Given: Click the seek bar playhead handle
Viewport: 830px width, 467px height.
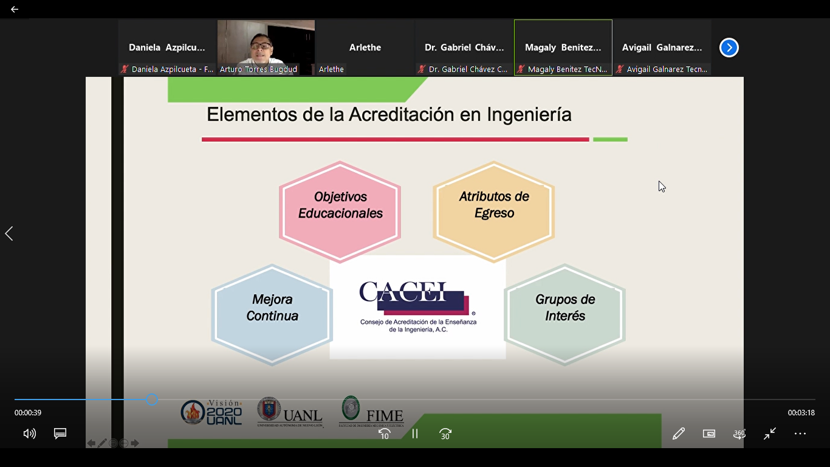Looking at the screenshot, I should coord(152,400).
